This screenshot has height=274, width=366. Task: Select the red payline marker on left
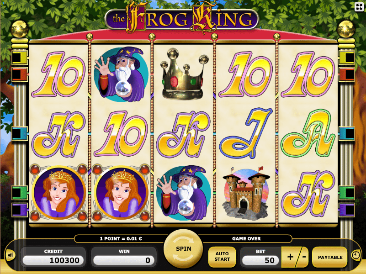20,74
